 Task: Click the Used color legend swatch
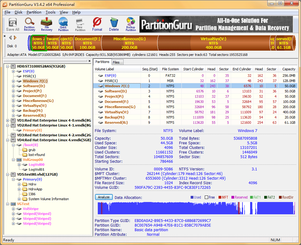(x=192, y=197)
